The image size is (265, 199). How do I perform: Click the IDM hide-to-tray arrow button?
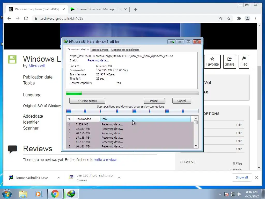pyautogui.click(x=172, y=42)
